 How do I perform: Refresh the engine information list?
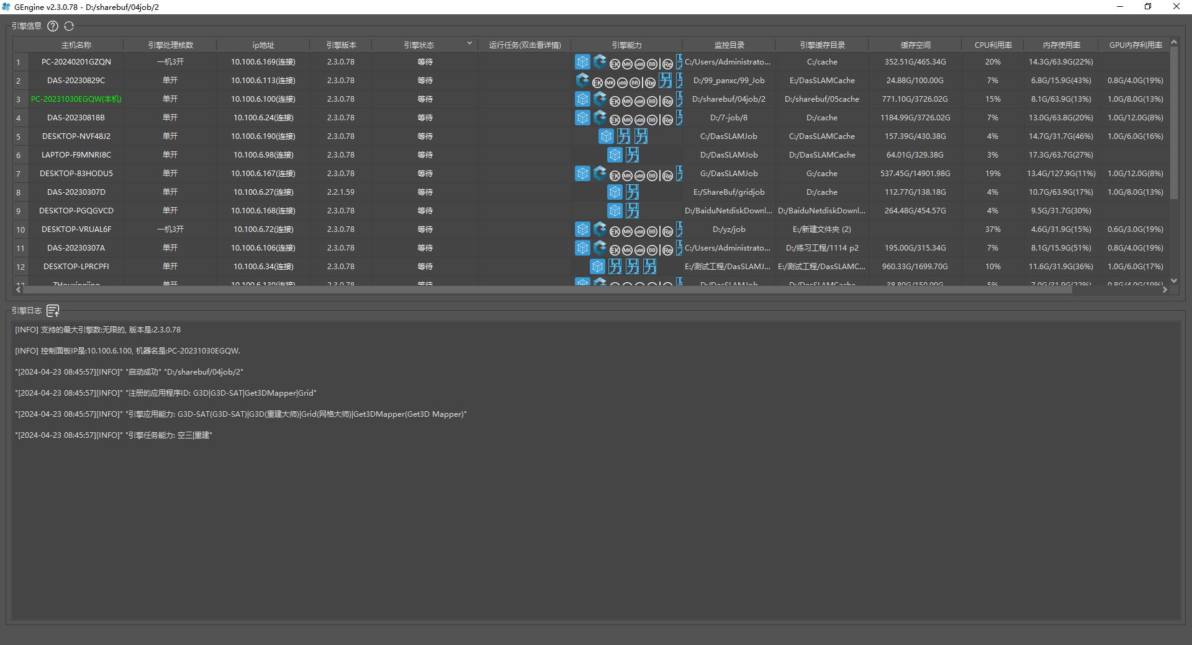pos(69,26)
